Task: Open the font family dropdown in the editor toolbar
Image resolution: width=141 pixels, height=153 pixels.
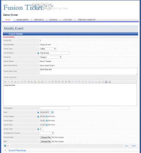Action: point(25,82)
